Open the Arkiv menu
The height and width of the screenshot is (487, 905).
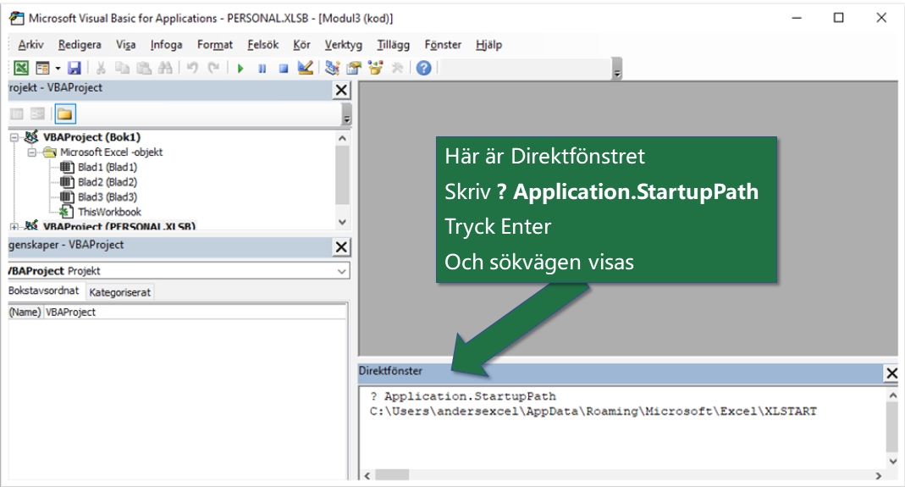click(x=30, y=45)
